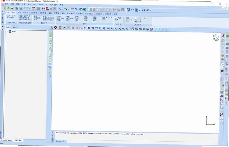229x147 pixels.
Task: Toggle the 格栅 grid checkbox
Action: click(x=116, y=18)
